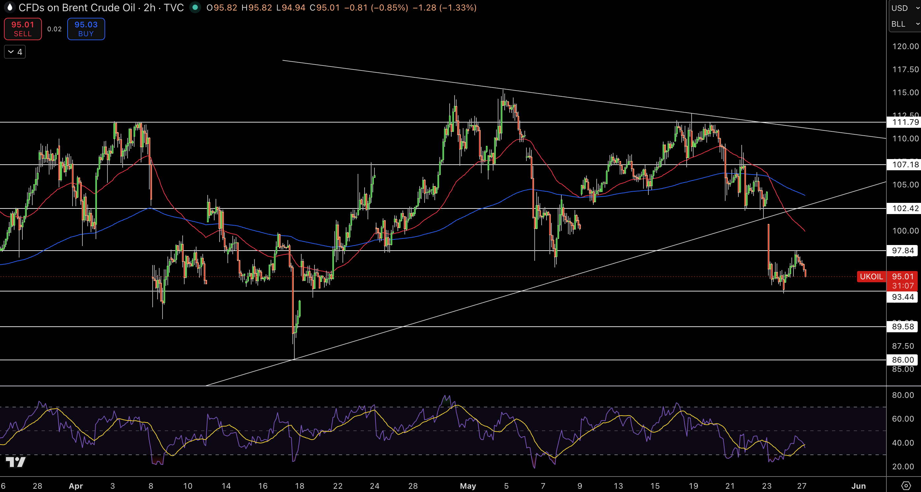Click the 95.03 BUY button
This screenshot has height=492, width=921.
coord(86,29)
